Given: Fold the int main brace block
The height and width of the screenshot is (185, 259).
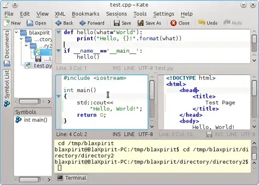Looking at the screenshot, I should pos(59,96).
